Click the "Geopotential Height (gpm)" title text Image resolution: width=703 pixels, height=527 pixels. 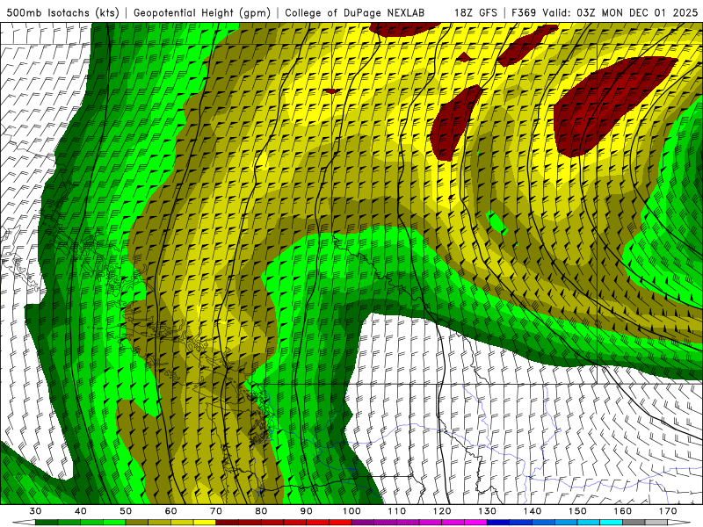pos(202,13)
